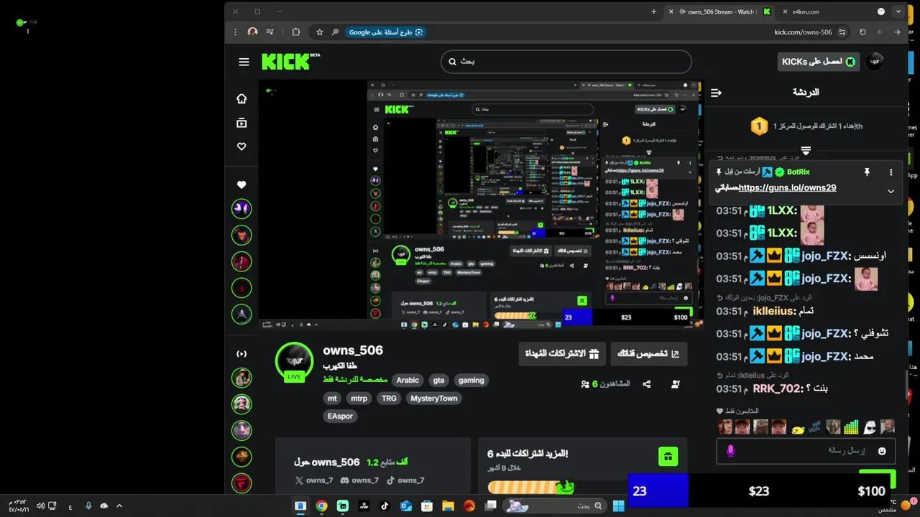Open a new browser tab
Screen dimensions: 920x517
pos(653,11)
